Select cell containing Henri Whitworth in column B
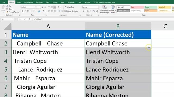The width and height of the screenshot is (174, 97). click(118, 52)
